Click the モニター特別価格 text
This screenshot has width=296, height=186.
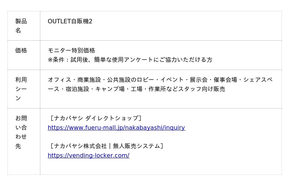(71, 51)
